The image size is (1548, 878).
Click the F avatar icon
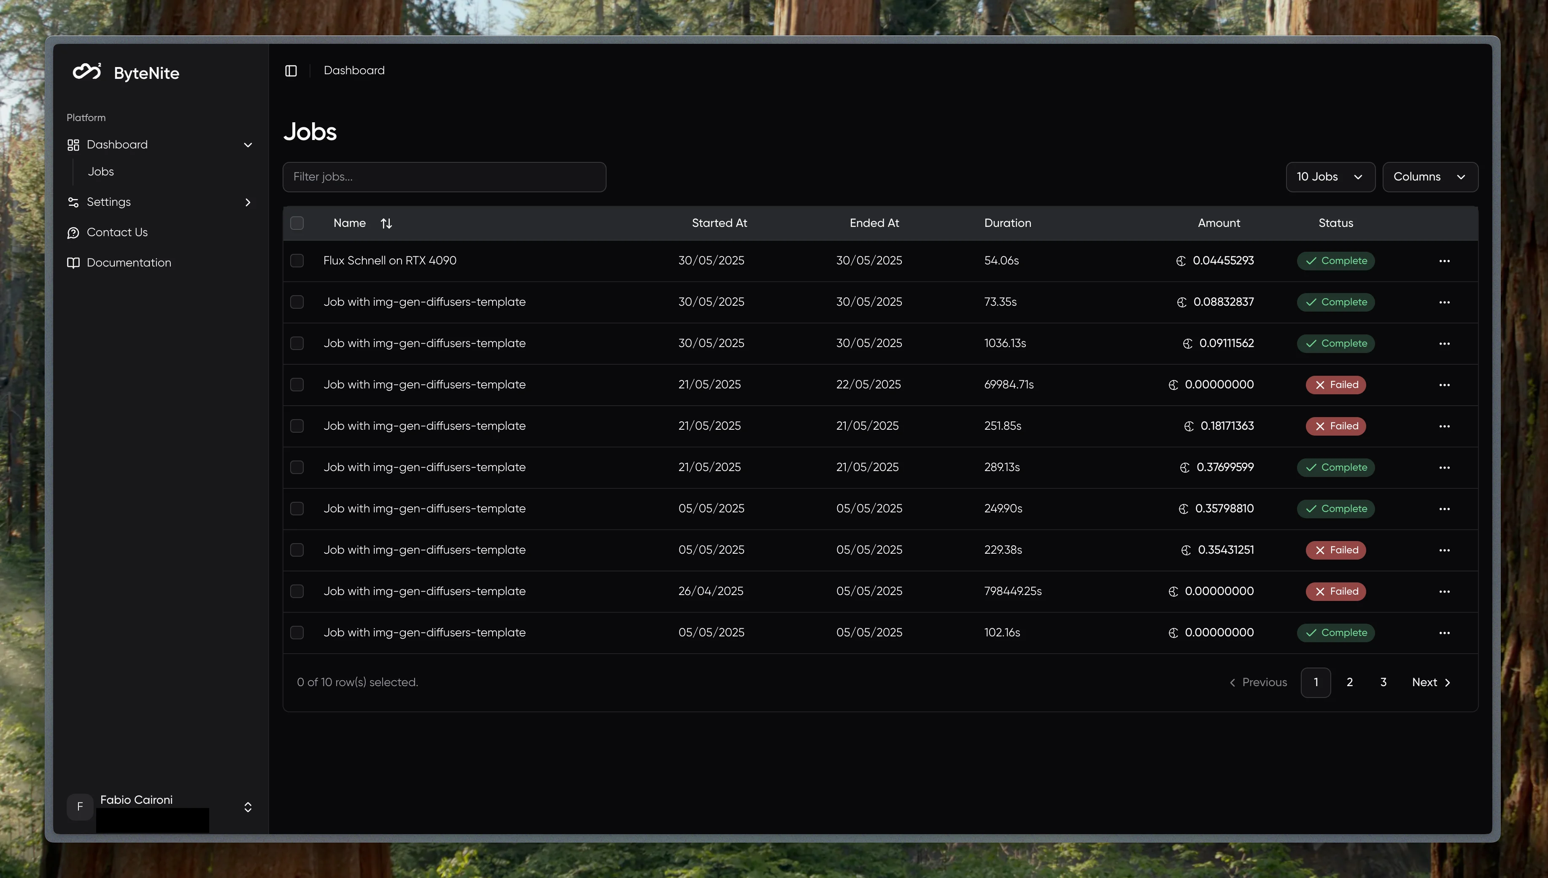pos(80,807)
